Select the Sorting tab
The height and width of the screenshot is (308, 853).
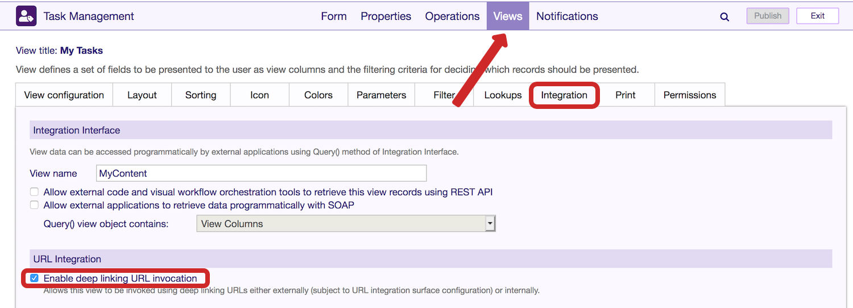coord(201,95)
